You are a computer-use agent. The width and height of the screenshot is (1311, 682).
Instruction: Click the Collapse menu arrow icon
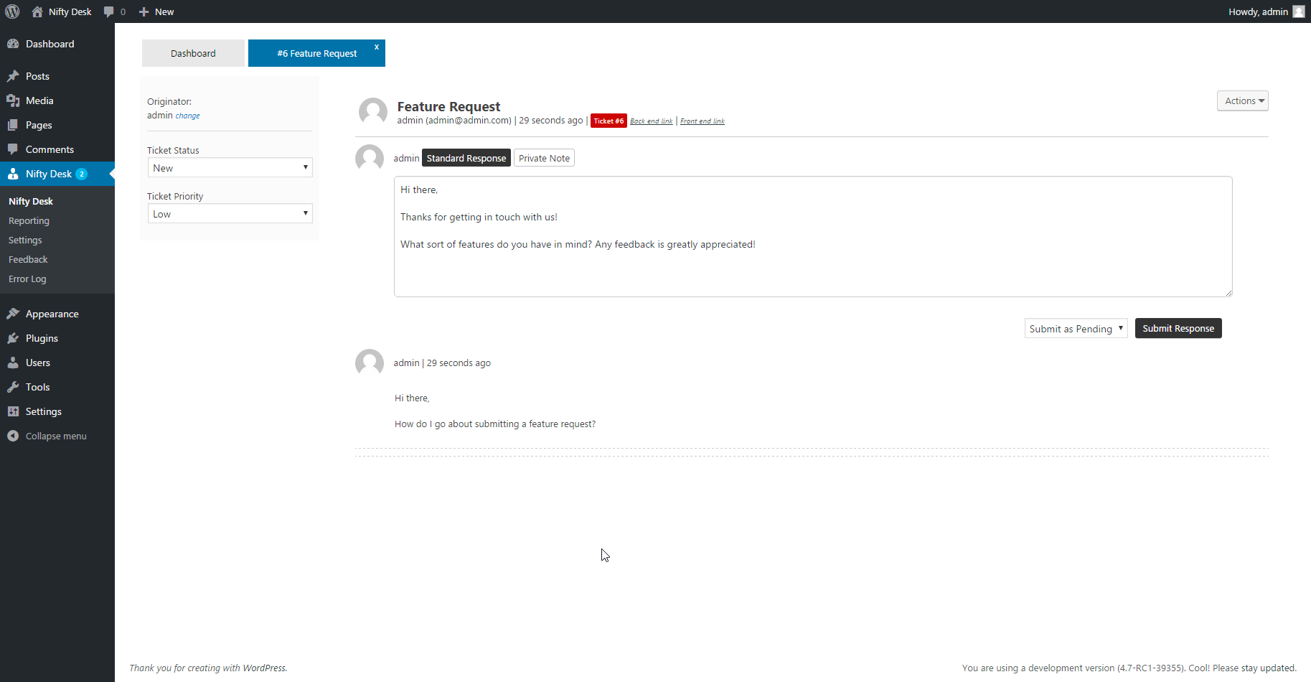[13, 436]
